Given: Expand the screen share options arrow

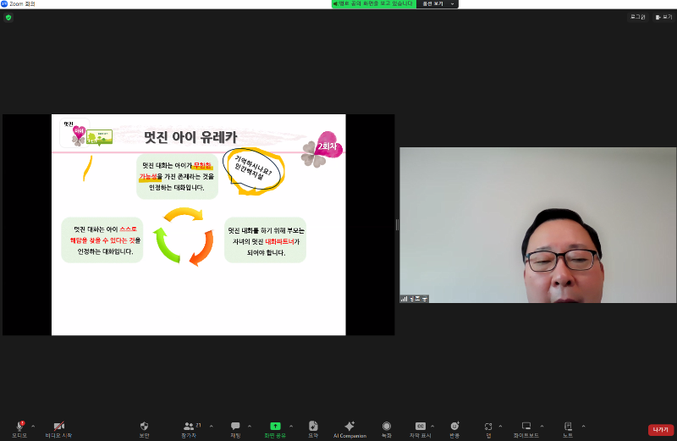Looking at the screenshot, I should click(291, 427).
